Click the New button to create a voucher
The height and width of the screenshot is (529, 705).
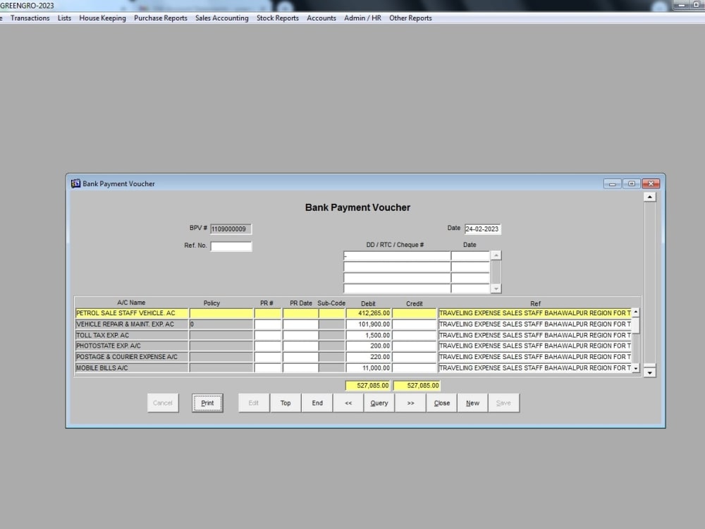click(x=472, y=403)
